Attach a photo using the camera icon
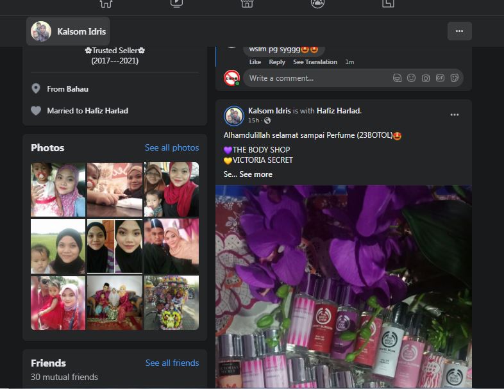The height and width of the screenshot is (389, 504). (426, 78)
